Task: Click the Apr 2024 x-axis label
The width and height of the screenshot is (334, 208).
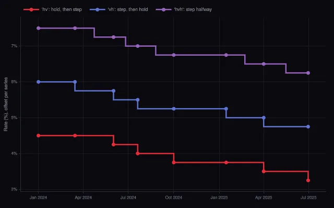Action: [83, 198]
